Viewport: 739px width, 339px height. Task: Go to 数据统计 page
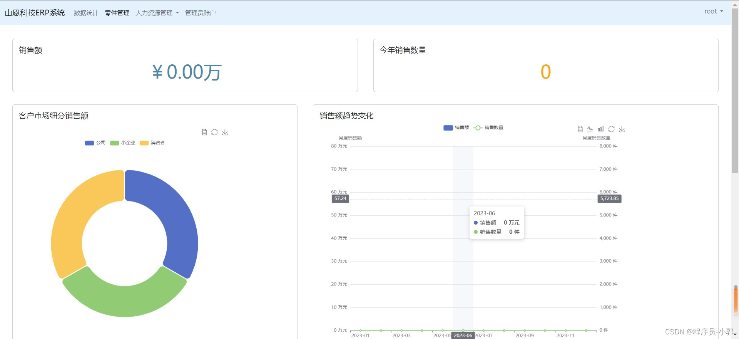click(86, 13)
